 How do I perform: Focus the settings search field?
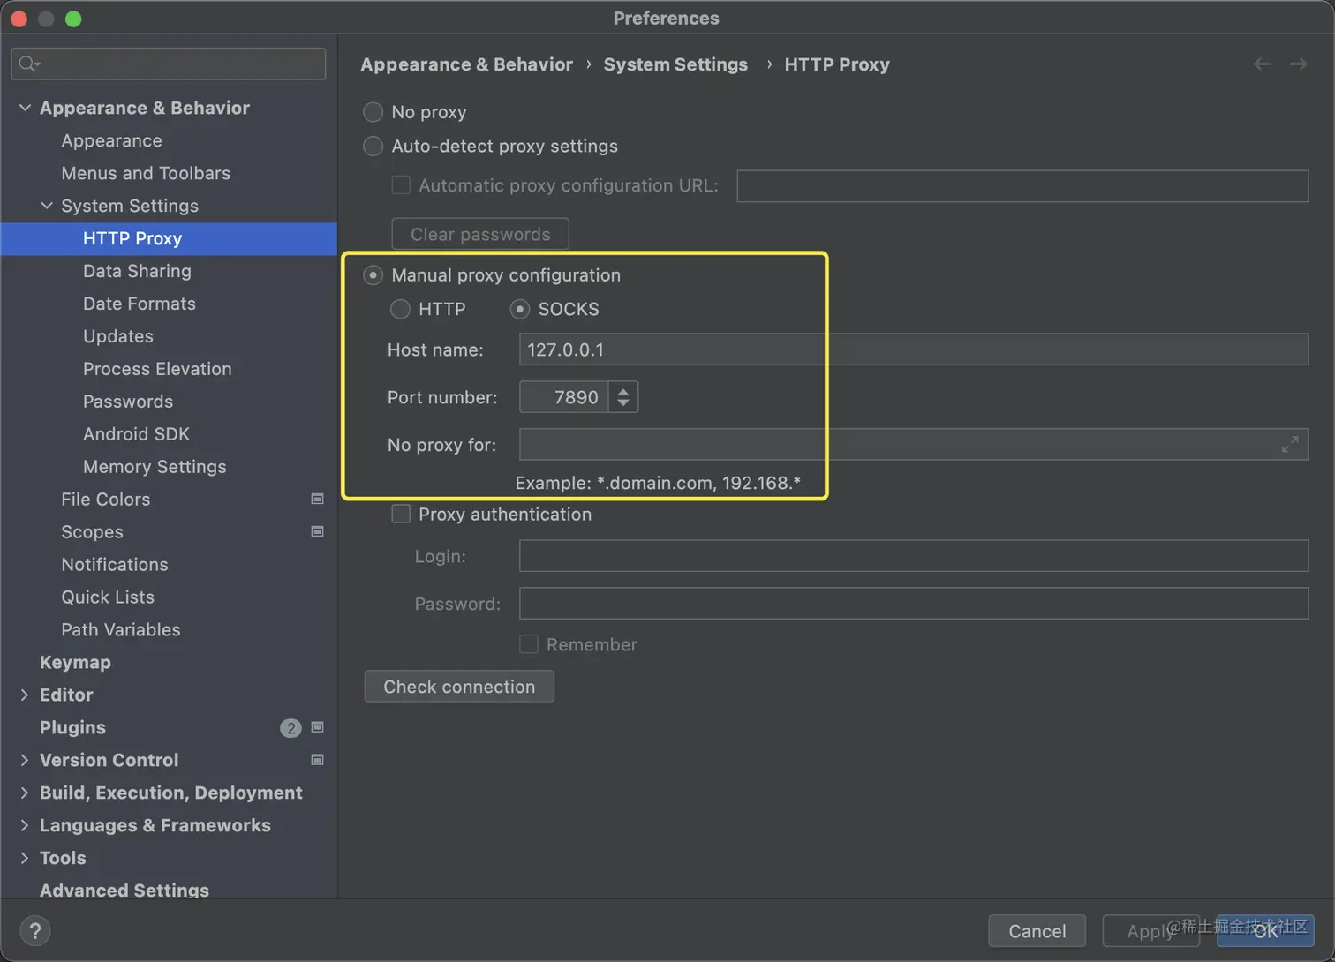(x=169, y=64)
